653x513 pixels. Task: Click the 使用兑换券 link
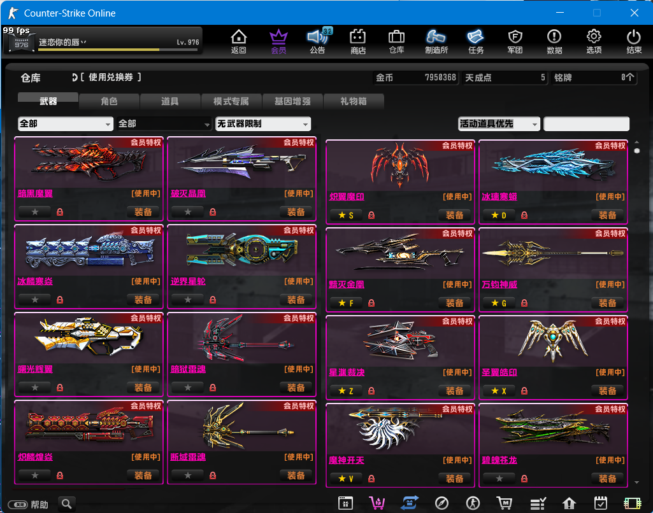point(110,78)
